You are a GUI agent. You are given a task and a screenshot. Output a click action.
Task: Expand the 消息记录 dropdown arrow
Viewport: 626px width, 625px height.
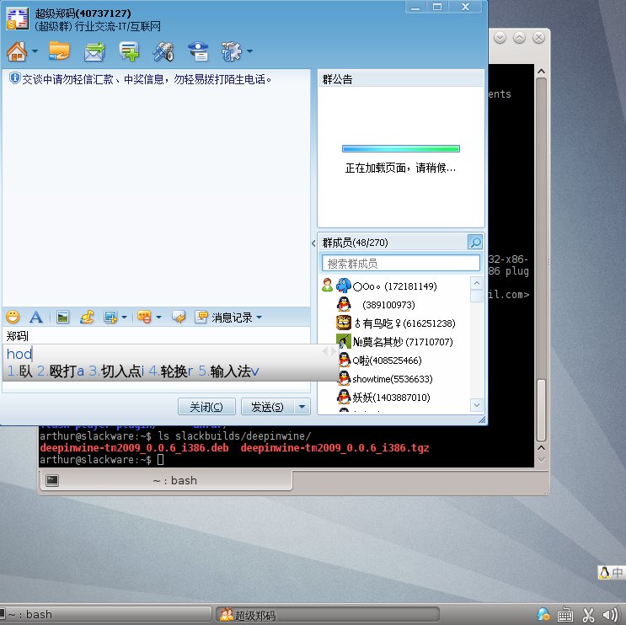[259, 318]
